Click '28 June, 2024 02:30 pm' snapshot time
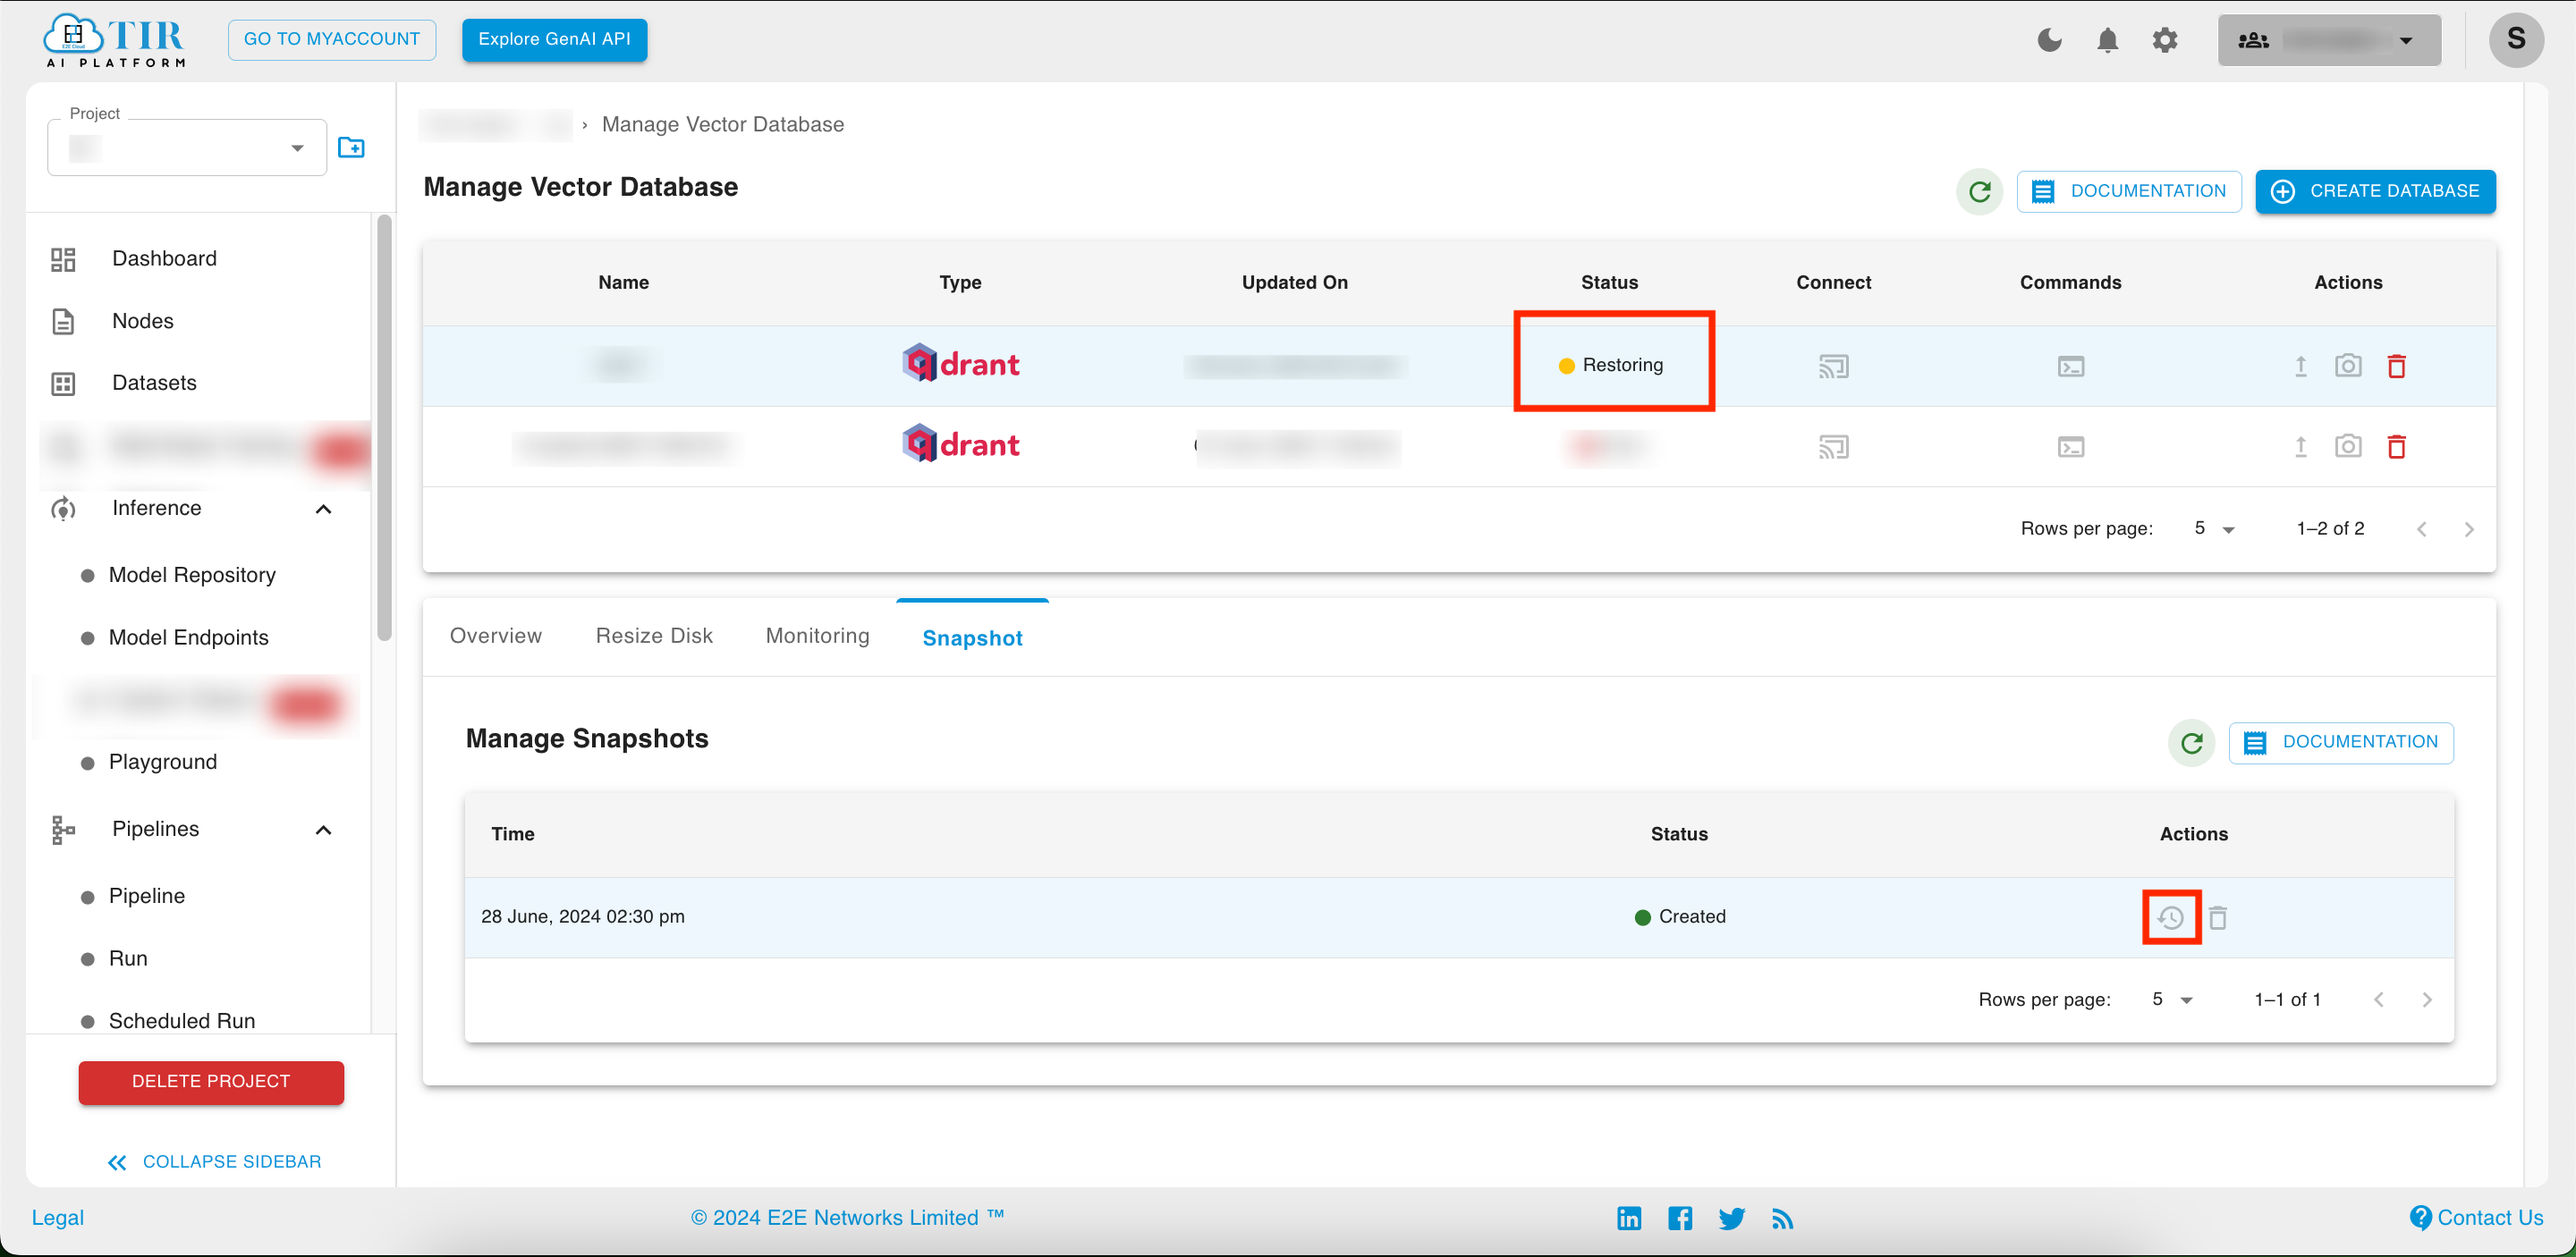Image resolution: width=2576 pixels, height=1257 pixels. [582, 917]
